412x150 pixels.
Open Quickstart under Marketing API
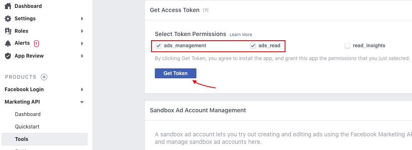27,127
